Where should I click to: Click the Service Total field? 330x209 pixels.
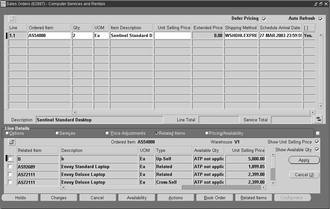click(x=291, y=120)
